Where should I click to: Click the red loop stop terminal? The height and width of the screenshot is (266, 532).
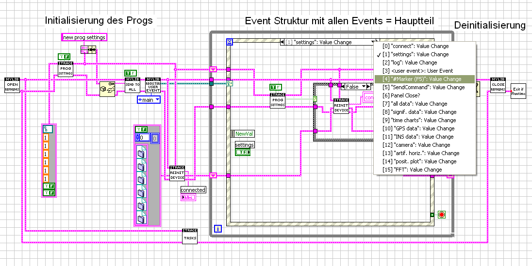441,215
